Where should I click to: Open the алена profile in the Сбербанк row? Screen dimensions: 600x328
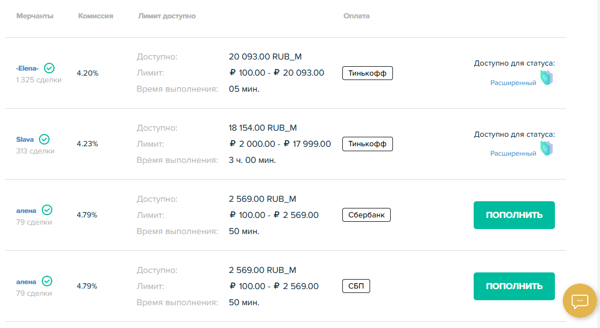click(26, 211)
